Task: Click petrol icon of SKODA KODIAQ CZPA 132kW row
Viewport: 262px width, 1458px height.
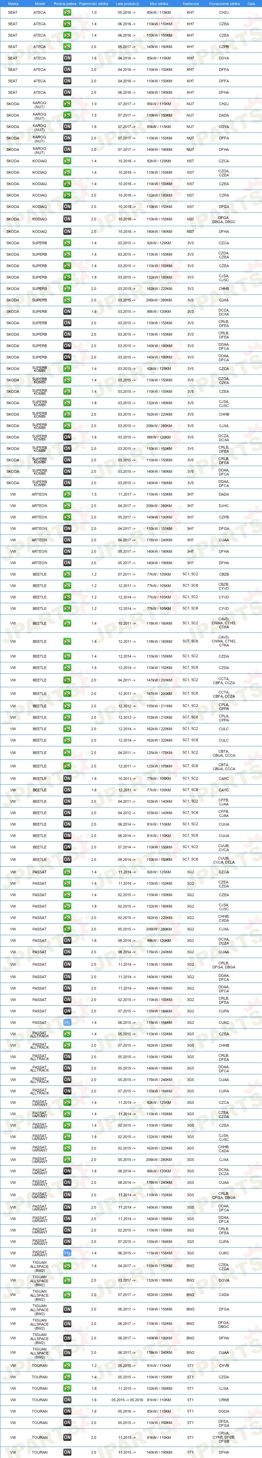Action: (x=67, y=195)
